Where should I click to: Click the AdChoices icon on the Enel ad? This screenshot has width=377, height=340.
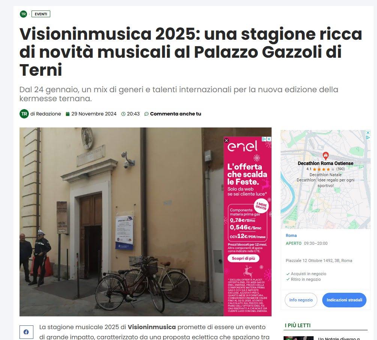pos(264,139)
